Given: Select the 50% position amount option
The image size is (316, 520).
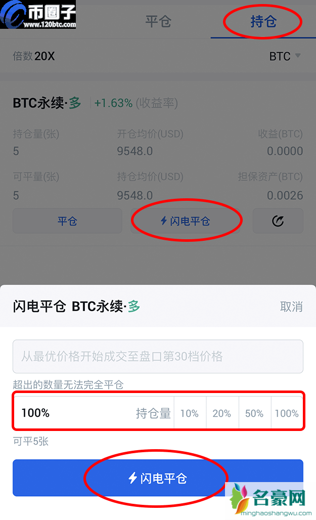Looking at the screenshot, I should pyautogui.click(x=254, y=413).
